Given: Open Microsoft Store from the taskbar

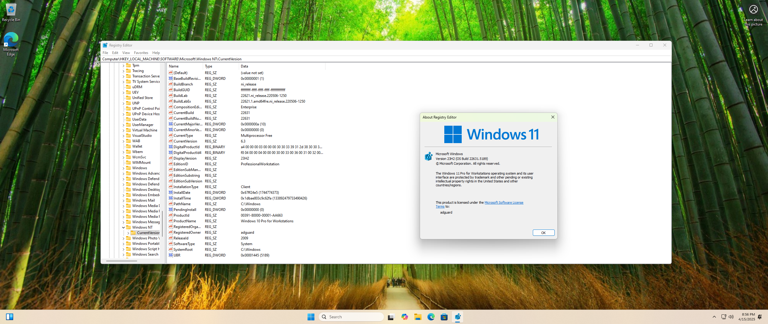Looking at the screenshot, I should [444, 316].
